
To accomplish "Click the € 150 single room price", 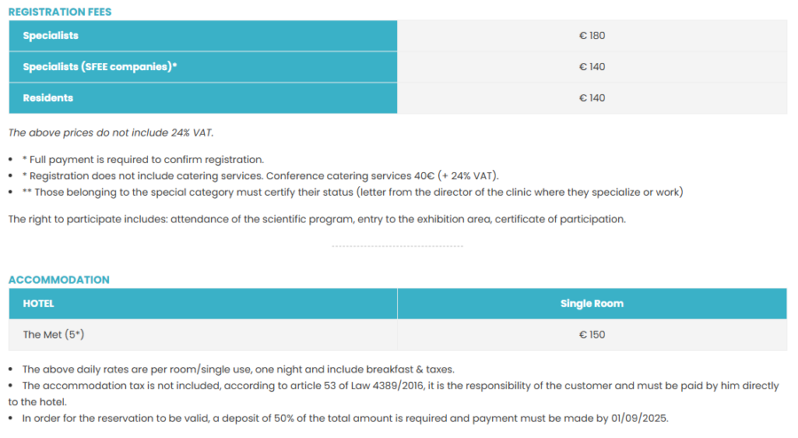I will [592, 335].
